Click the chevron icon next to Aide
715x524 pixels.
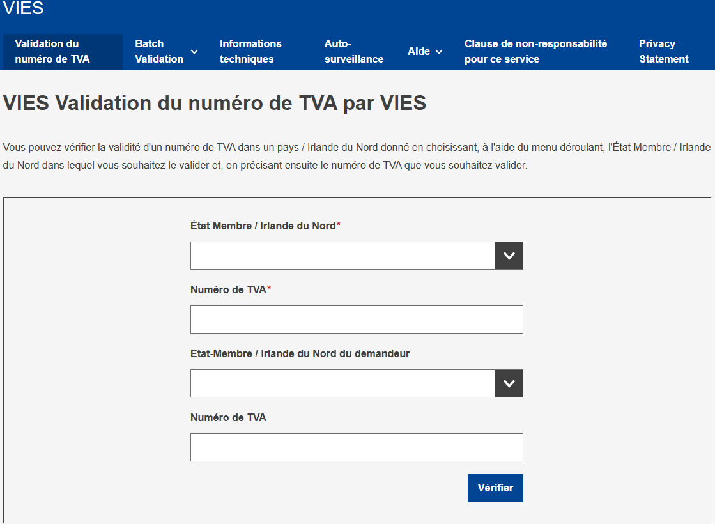439,52
